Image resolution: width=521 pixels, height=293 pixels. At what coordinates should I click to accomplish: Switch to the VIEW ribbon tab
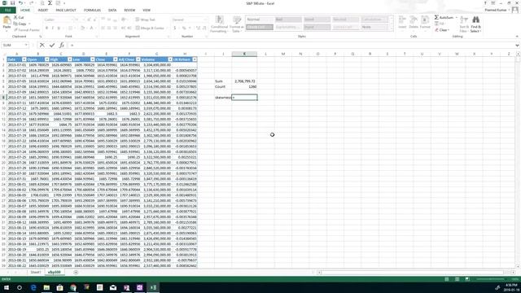click(147, 11)
